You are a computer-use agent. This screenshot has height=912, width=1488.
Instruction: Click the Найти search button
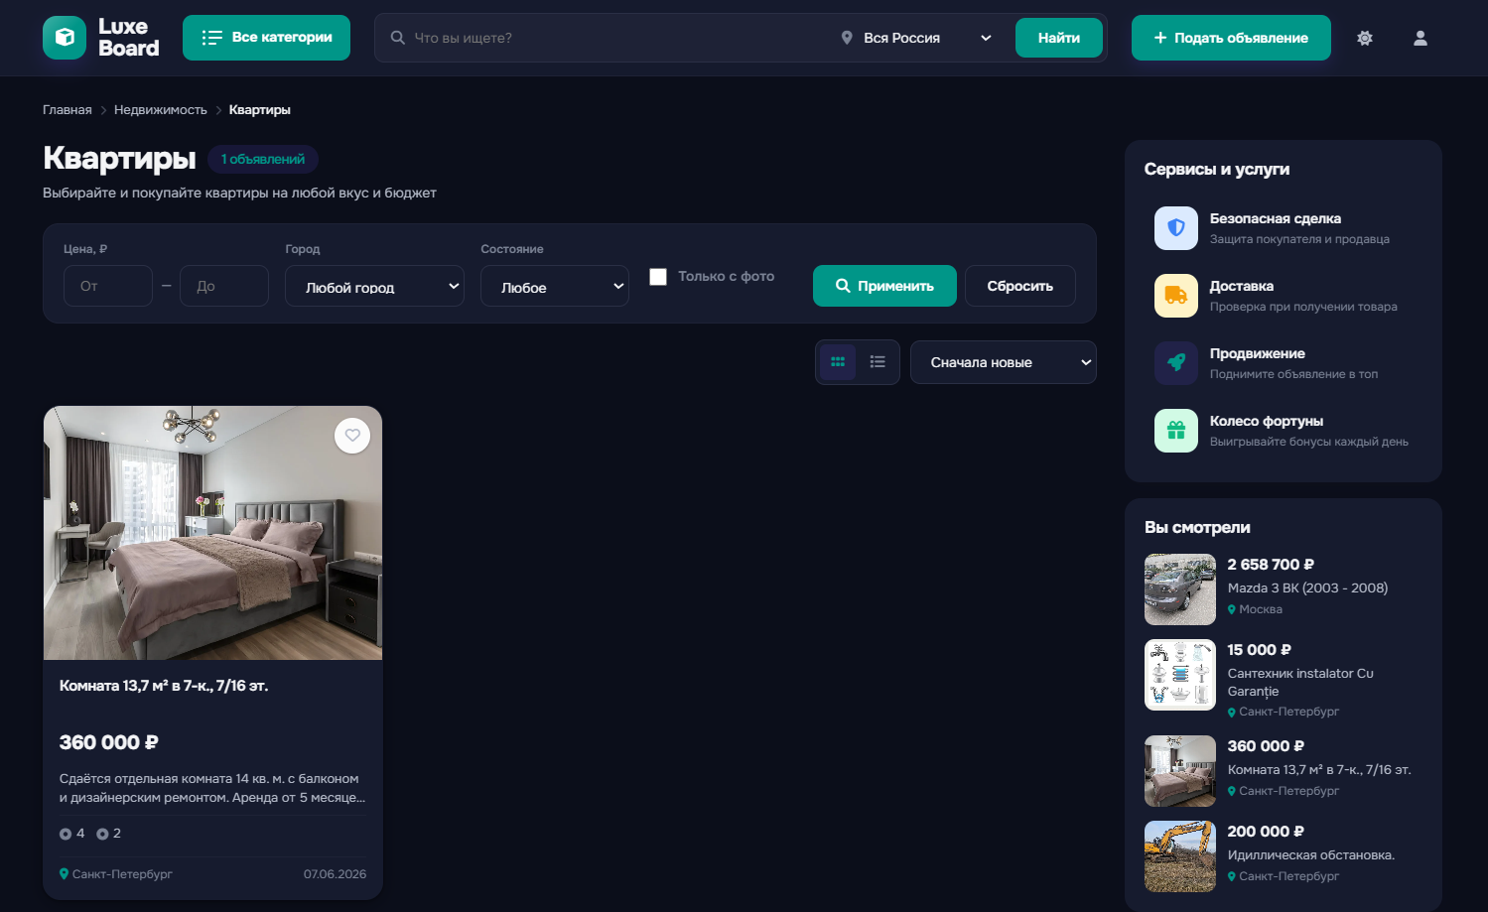(1059, 38)
